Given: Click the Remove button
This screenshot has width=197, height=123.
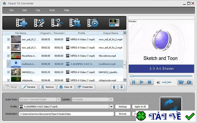Looking at the screenshot, I should point(47,87).
